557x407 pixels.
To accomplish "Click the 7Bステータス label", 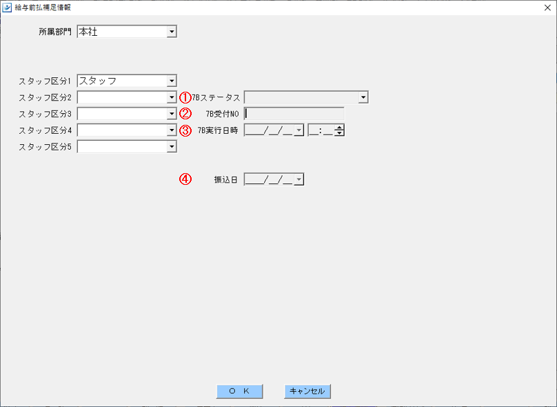I will (x=216, y=97).
